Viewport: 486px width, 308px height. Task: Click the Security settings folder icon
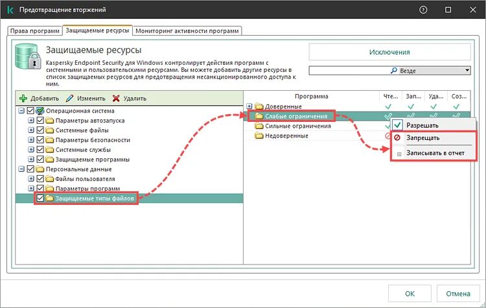tap(50, 140)
